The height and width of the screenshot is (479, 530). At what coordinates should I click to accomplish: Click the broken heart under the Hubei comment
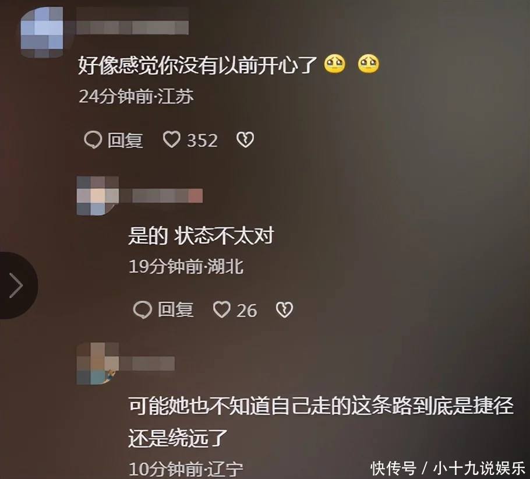(284, 310)
